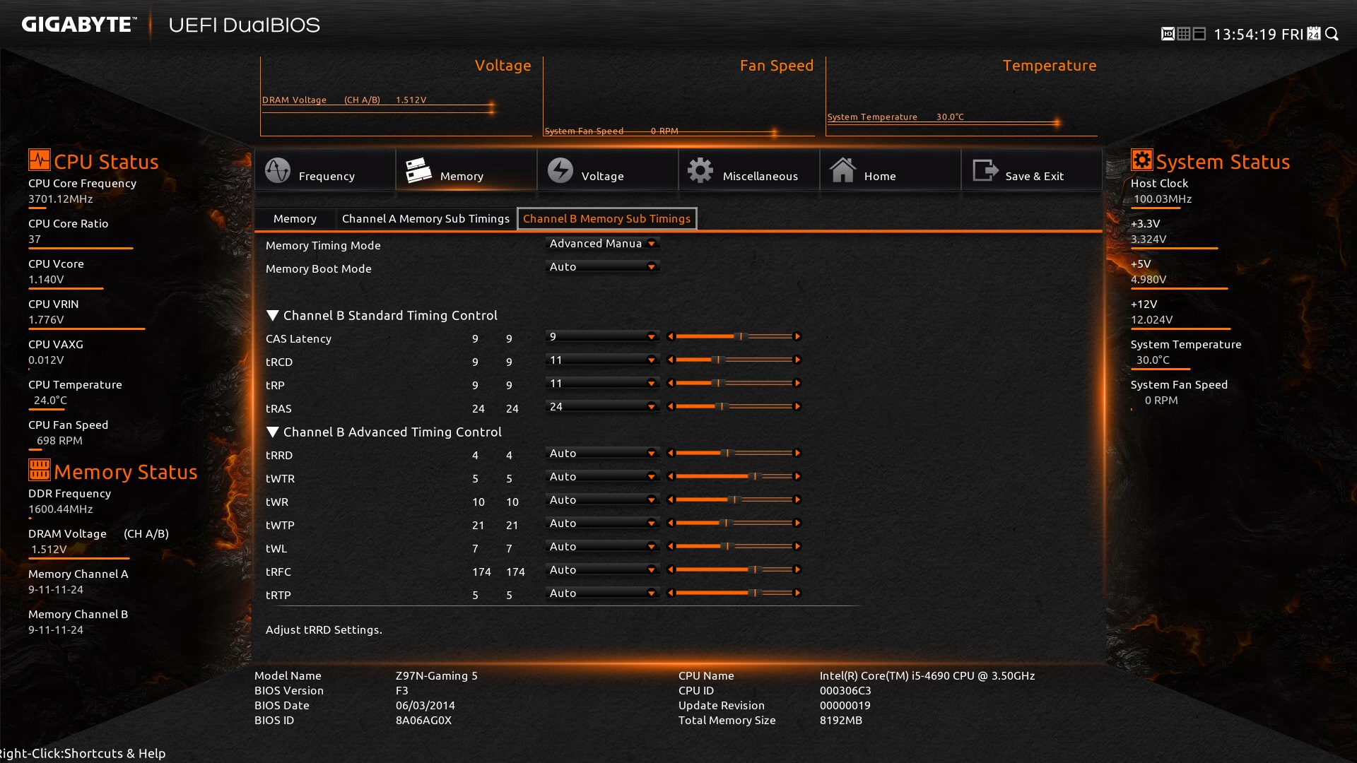Open tRCD value dropdown

[x=602, y=360]
